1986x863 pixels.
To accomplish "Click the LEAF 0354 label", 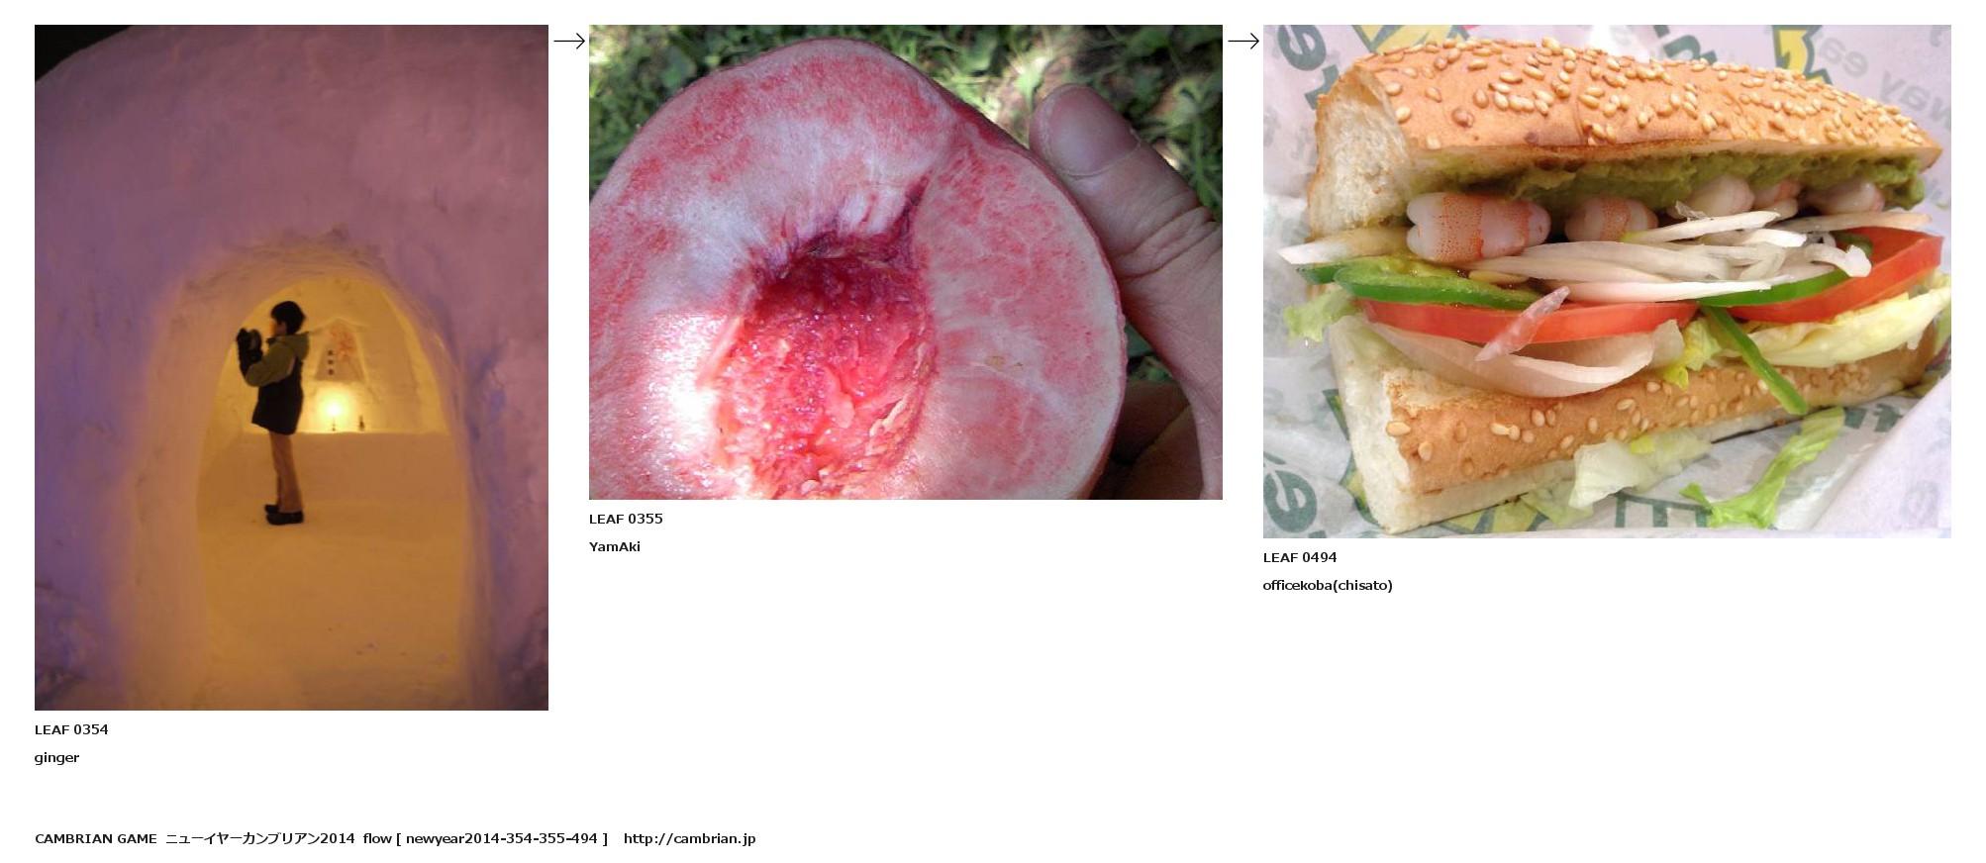I will pyautogui.click(x=71, y=729).
